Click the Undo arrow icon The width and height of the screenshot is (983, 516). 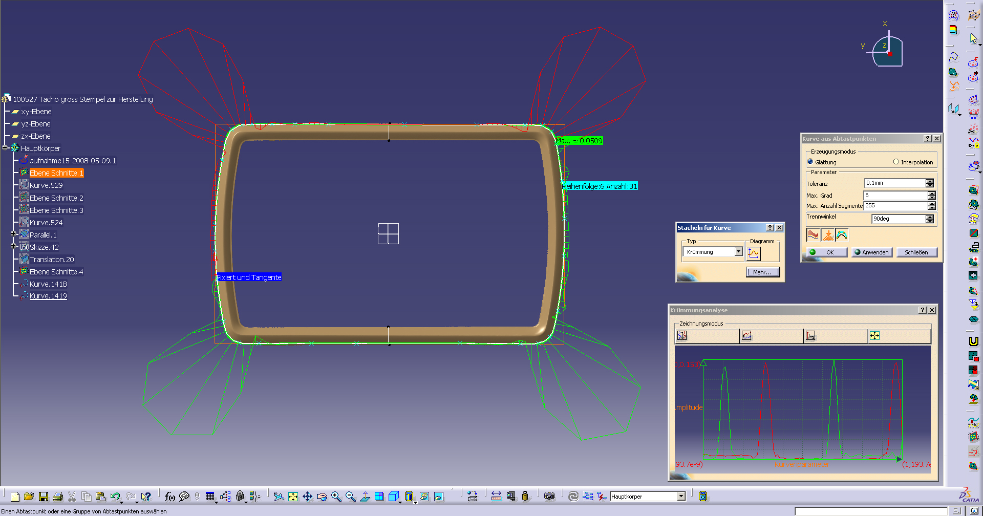pyautogui.click(x=115, y=497)
